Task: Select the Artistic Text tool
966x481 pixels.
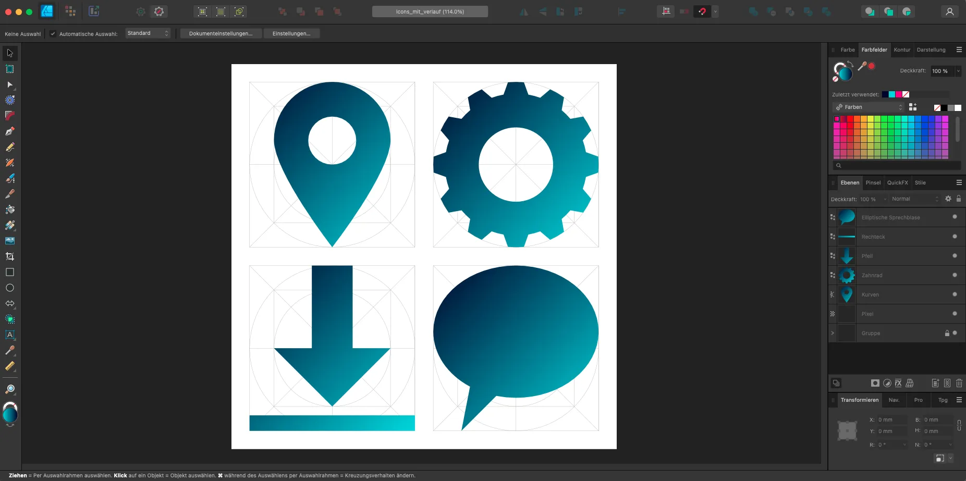Action: click(10, 335)
